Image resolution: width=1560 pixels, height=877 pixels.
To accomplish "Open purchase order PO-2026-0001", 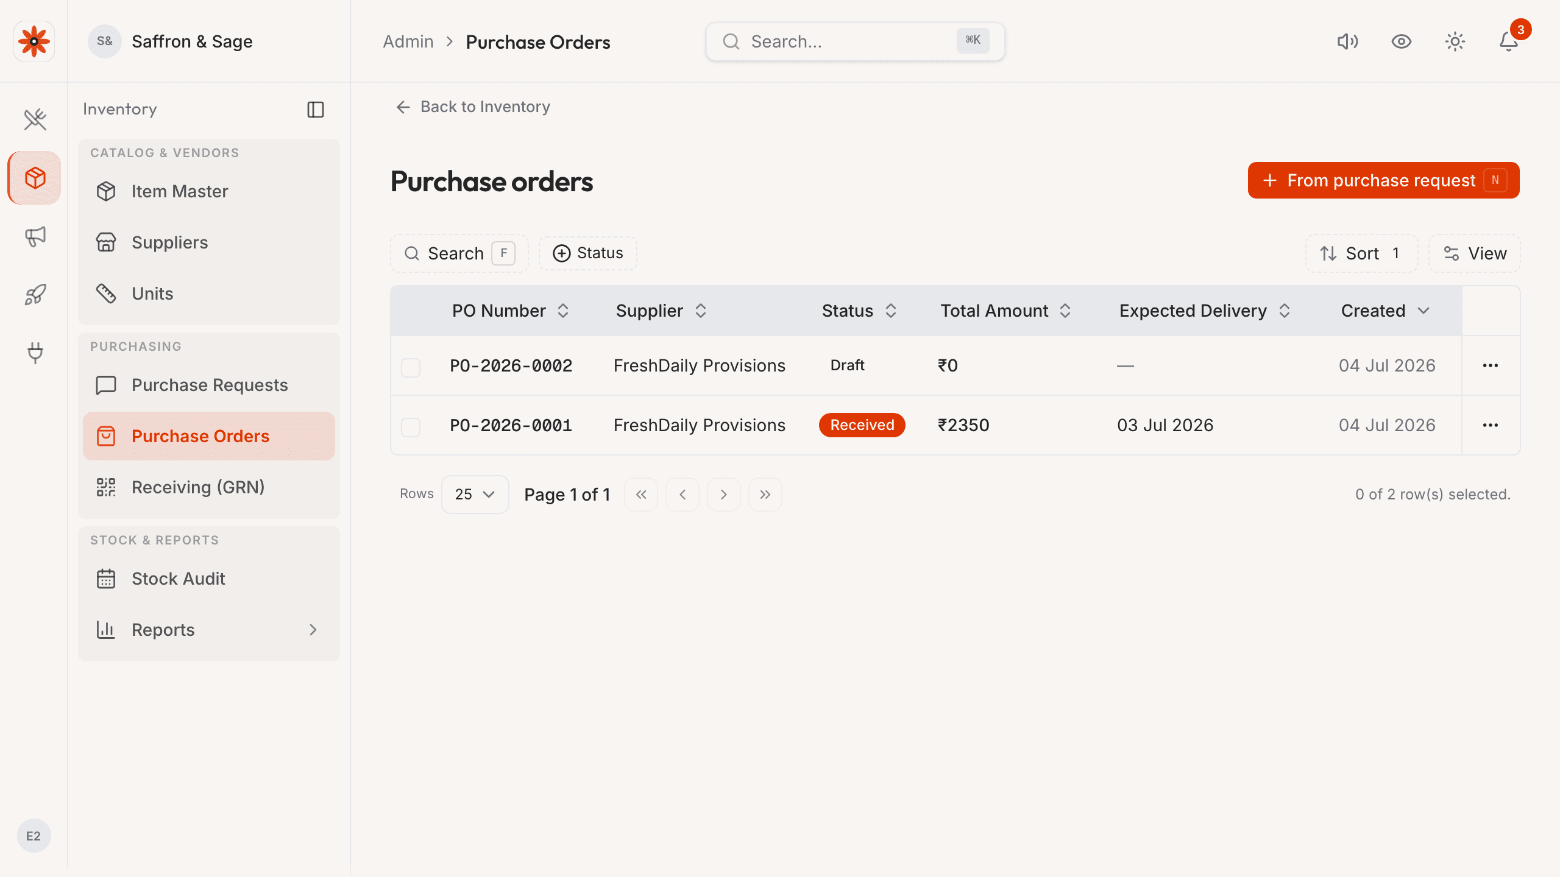I will tap(511, 425).
